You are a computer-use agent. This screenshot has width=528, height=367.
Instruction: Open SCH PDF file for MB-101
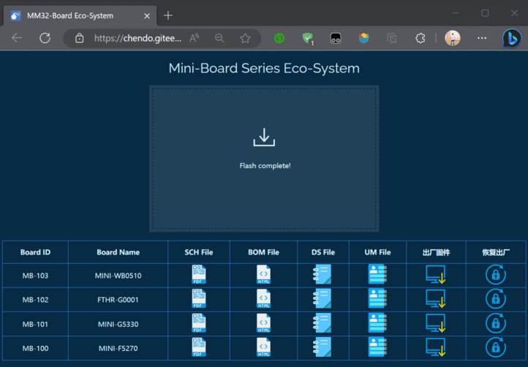pos(199,323)
